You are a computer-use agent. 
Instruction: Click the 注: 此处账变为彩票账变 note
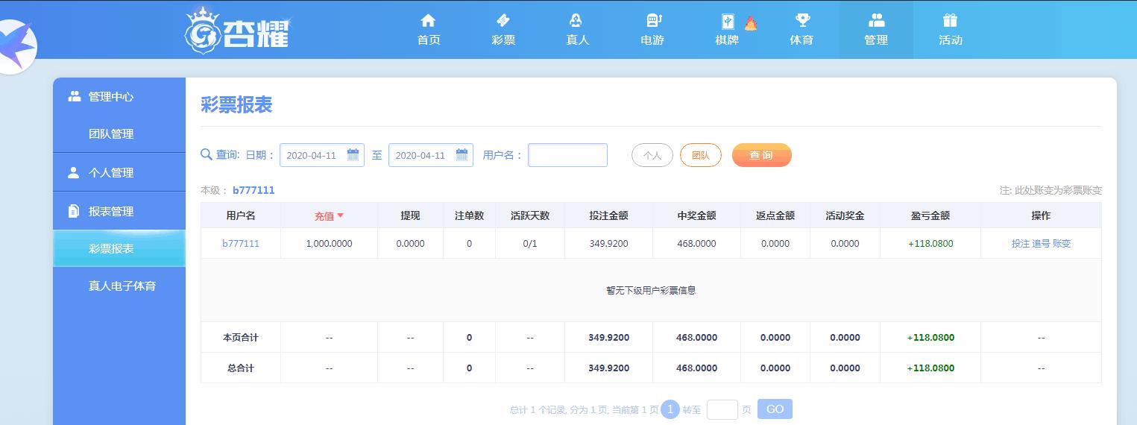point(1051,190)
